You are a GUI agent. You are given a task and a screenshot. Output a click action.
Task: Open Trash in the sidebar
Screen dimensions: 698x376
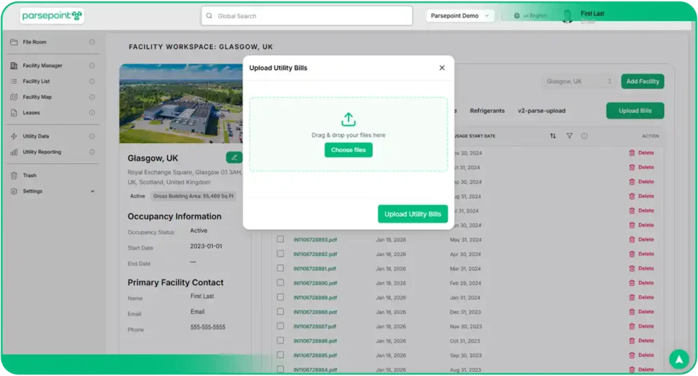29,175
